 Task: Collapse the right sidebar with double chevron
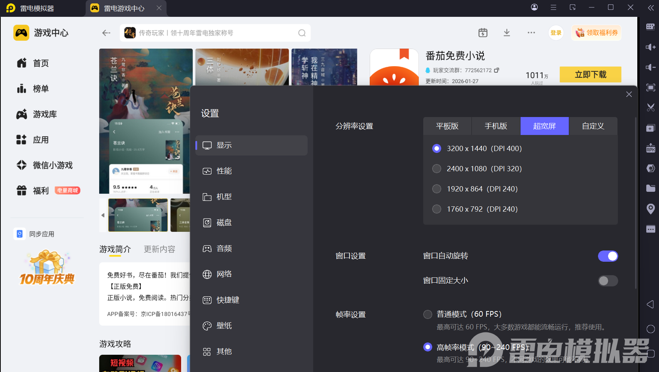pyautogui.click(x=651, y=7)
